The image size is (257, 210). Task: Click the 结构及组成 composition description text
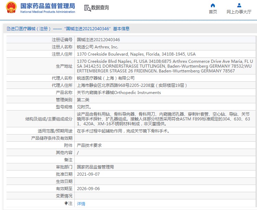[163, 119]
